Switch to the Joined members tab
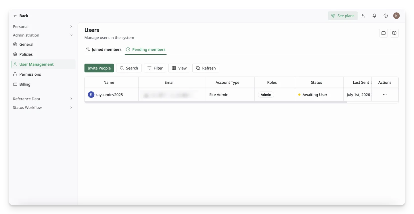 click(103, 49)
